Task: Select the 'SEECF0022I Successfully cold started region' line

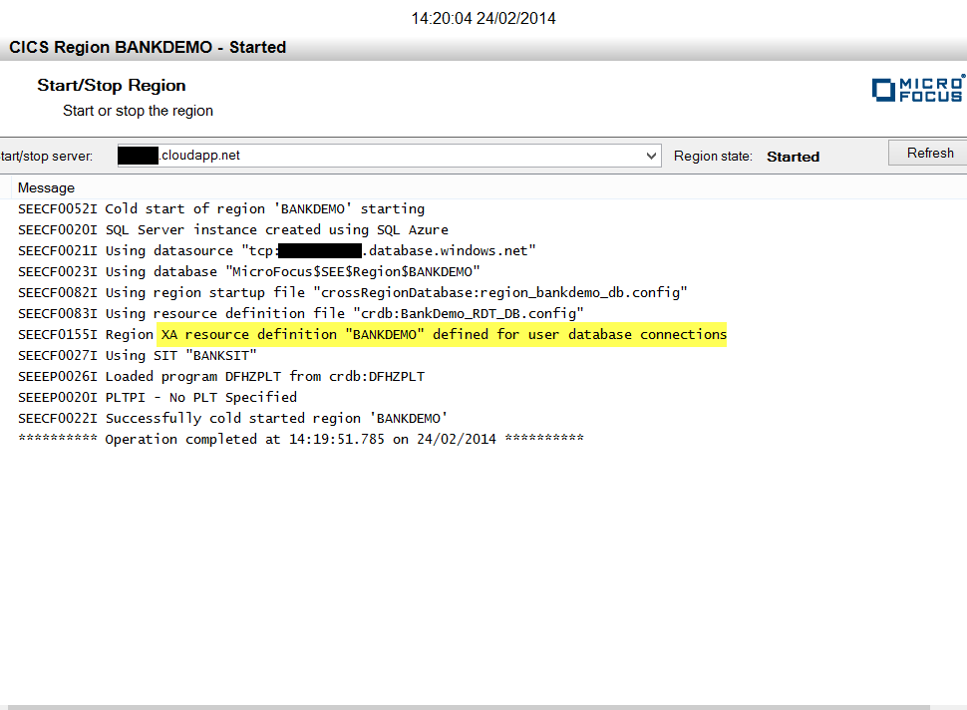Action: tap(232, 419)
